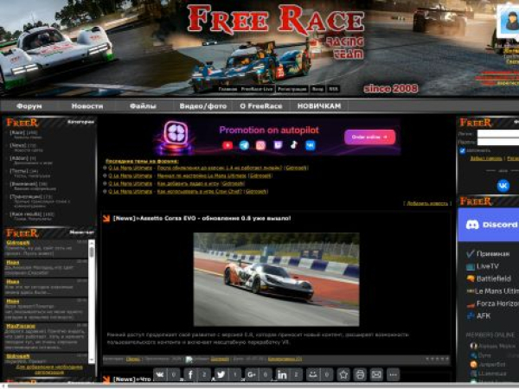Click the Order online button

tap(369, 137)
